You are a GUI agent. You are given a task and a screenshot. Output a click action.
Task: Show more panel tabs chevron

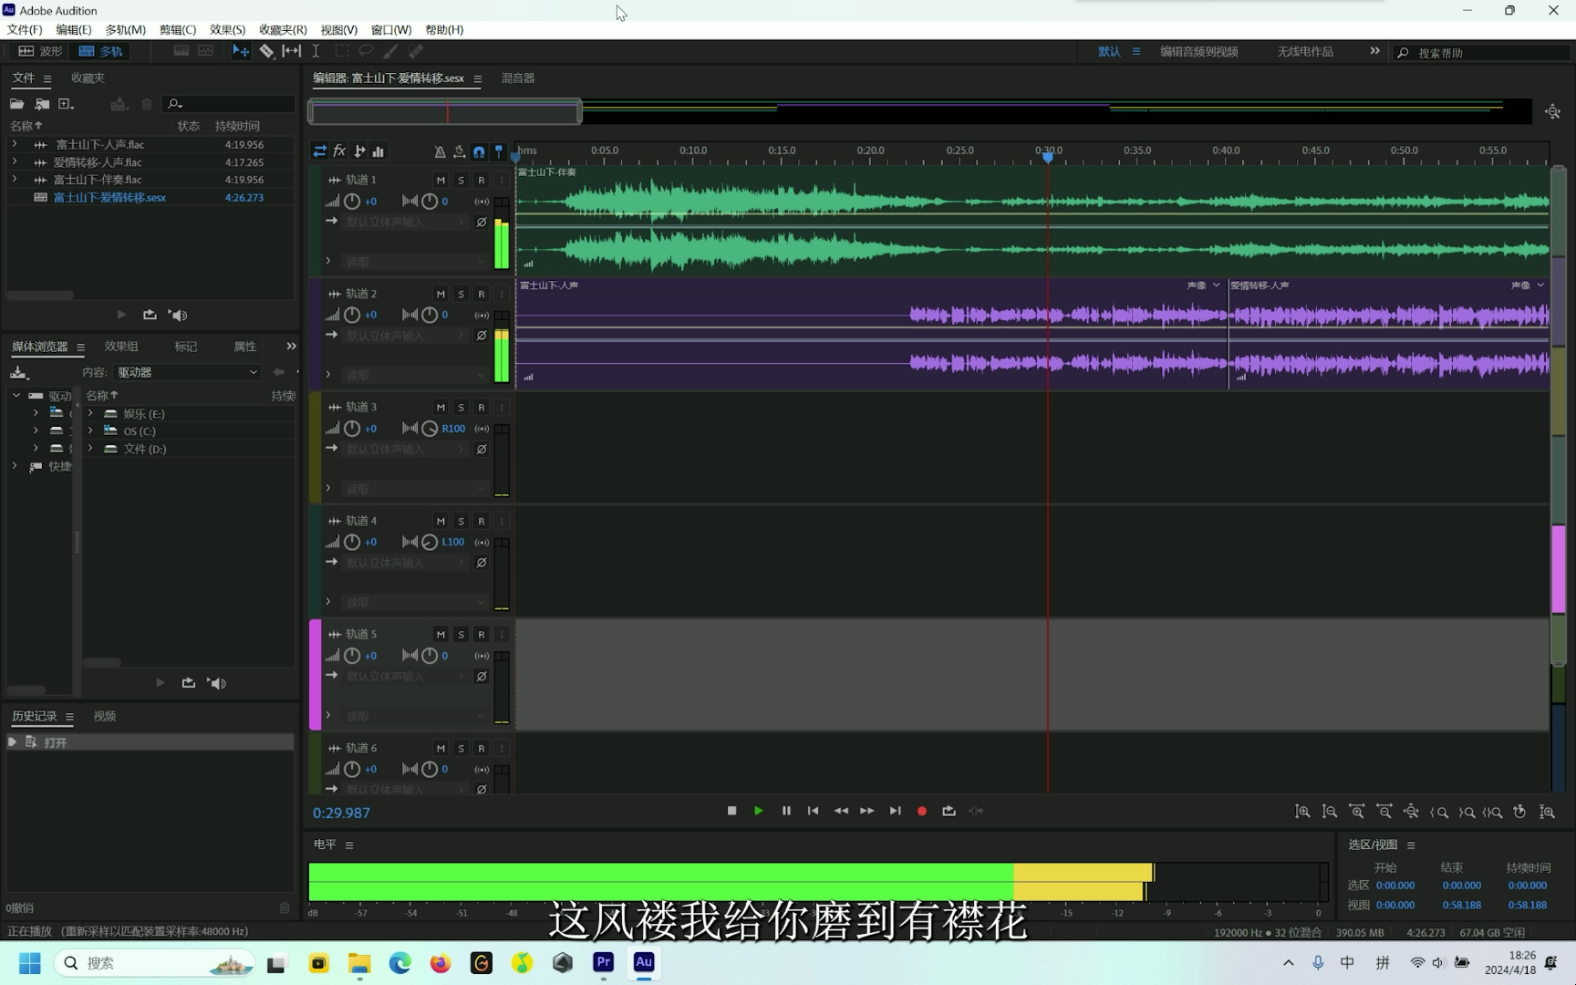tap(291, 347)
